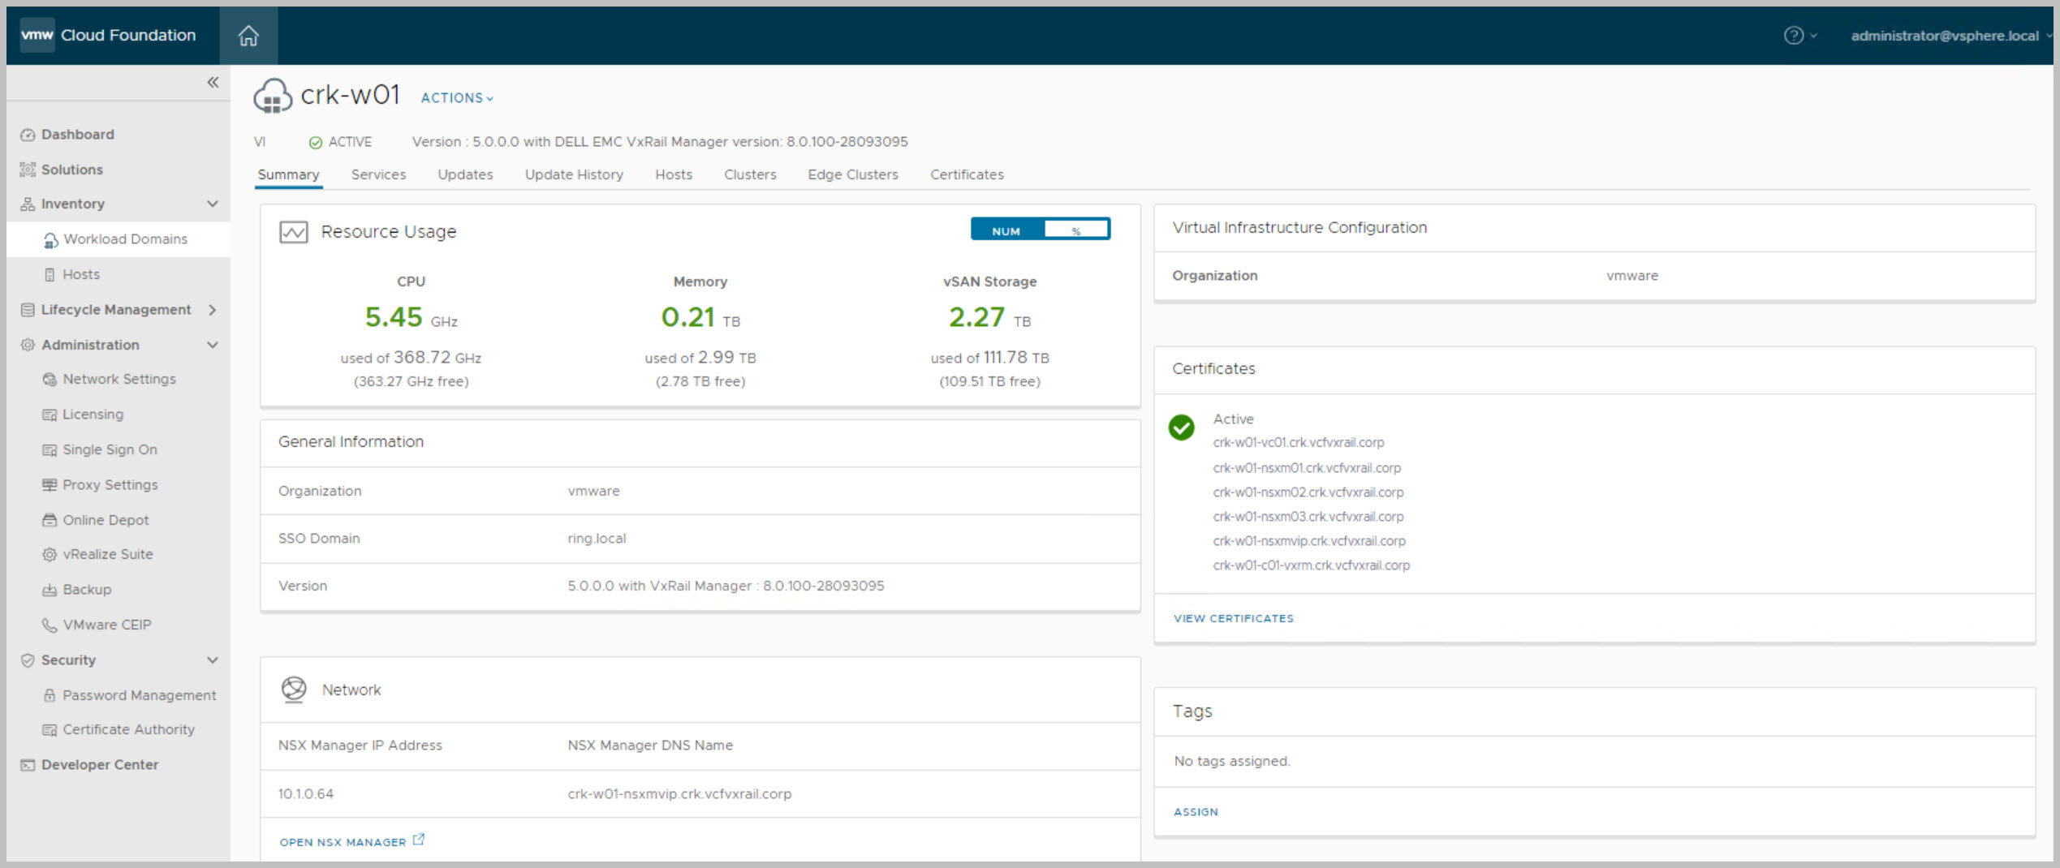Switch to the Edge Clusters tab

click(852, 174)
